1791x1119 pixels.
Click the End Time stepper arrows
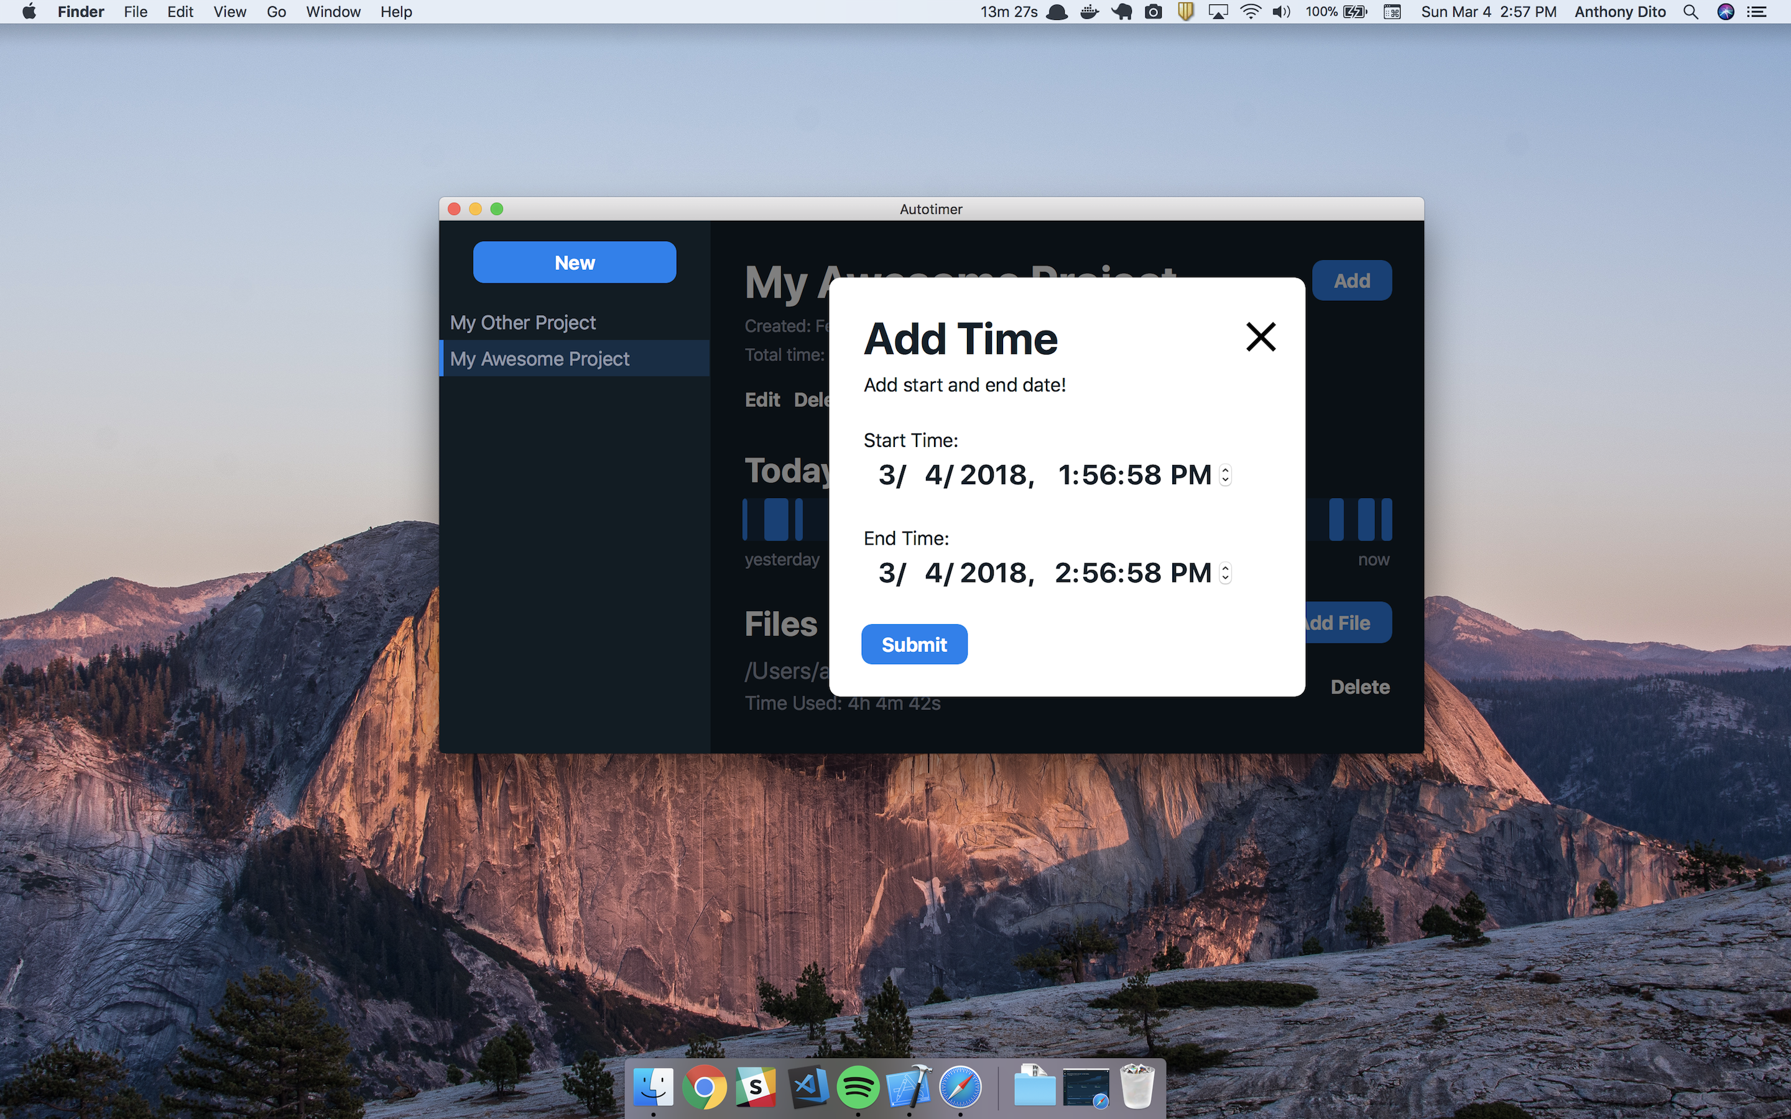[1226, 573]
